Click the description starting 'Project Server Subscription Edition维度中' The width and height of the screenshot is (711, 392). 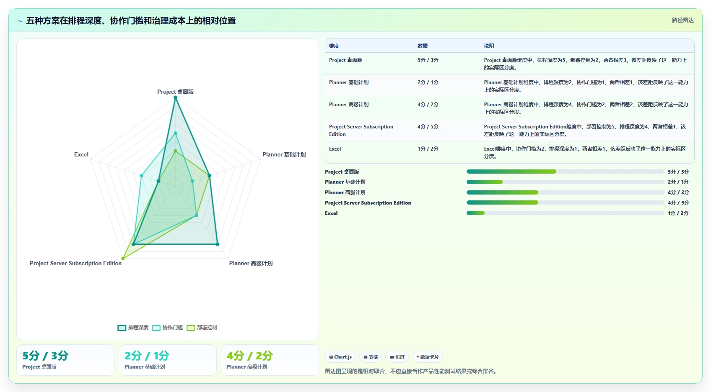tap(585, 131)
